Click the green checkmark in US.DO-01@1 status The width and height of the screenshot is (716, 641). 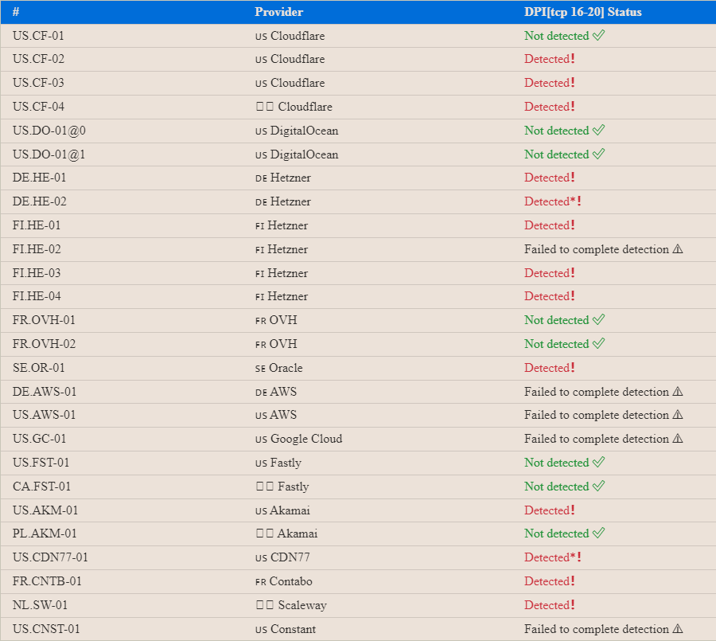598,154
